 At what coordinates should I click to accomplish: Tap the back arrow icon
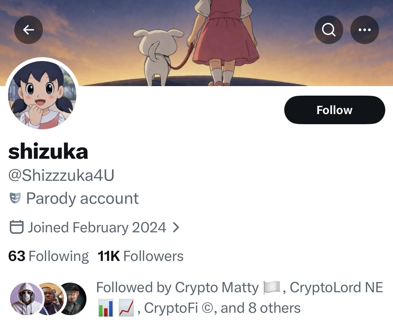coord(29,30)
